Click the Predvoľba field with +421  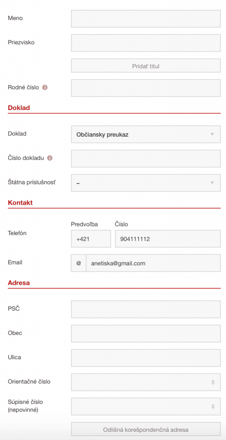(91, 239)
